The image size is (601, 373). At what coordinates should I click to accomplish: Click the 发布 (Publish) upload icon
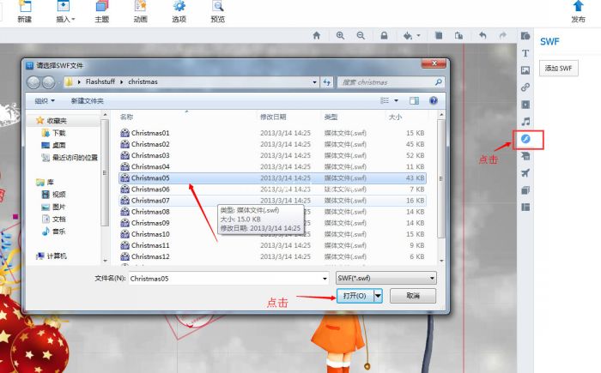pos(578,11)
